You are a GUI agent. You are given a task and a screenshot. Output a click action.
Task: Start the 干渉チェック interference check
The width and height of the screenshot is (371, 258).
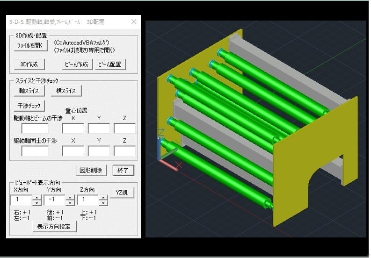[x=29, y=106]
